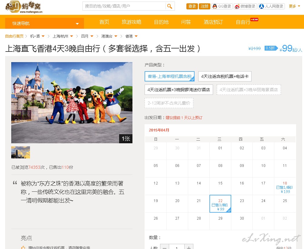Screen dimensions: 304x249
Task: Choose 4天往返机票+3晚铜锣湾迷你酒店 option
Action: (x=179, y=90)
